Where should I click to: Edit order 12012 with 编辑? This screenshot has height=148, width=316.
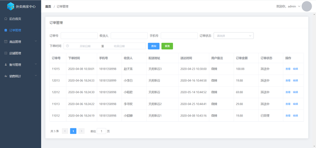click(295, 92)
